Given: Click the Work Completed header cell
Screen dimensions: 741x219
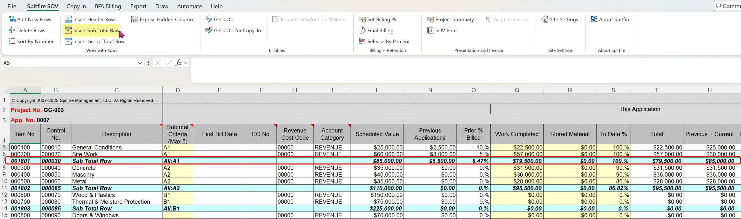Looking at the screenshot, I should point(517,134).
